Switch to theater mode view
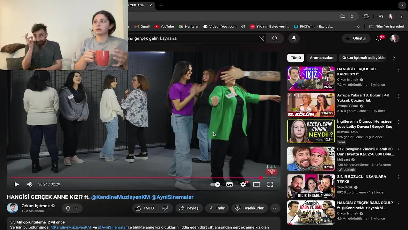 click(257, 184)
